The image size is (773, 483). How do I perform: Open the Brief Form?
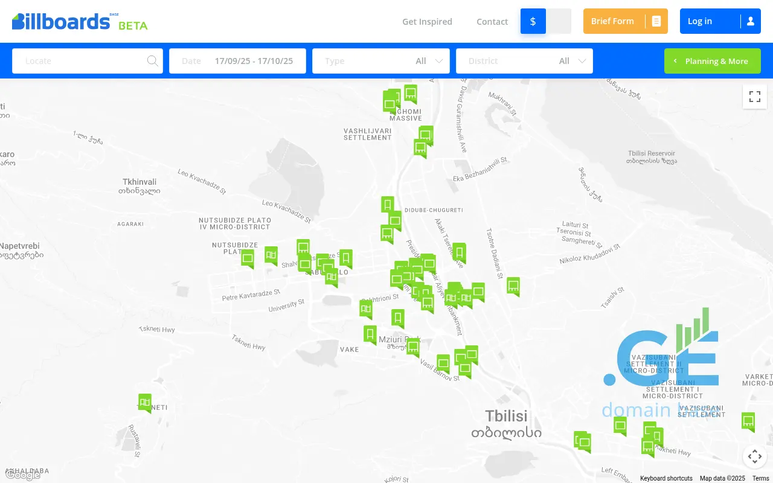(x=625, y=21)
